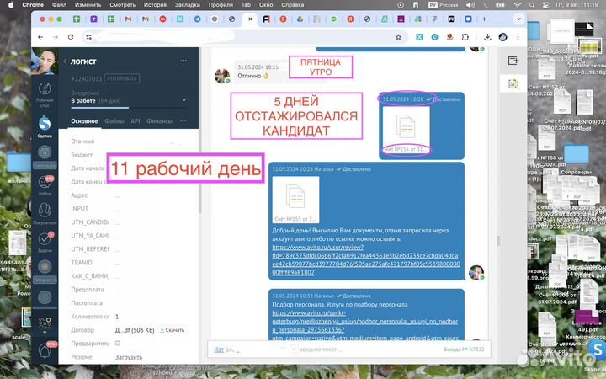The image size is (606, 379).
Task: Open site info icon in address bar
Action: (89, 37)
